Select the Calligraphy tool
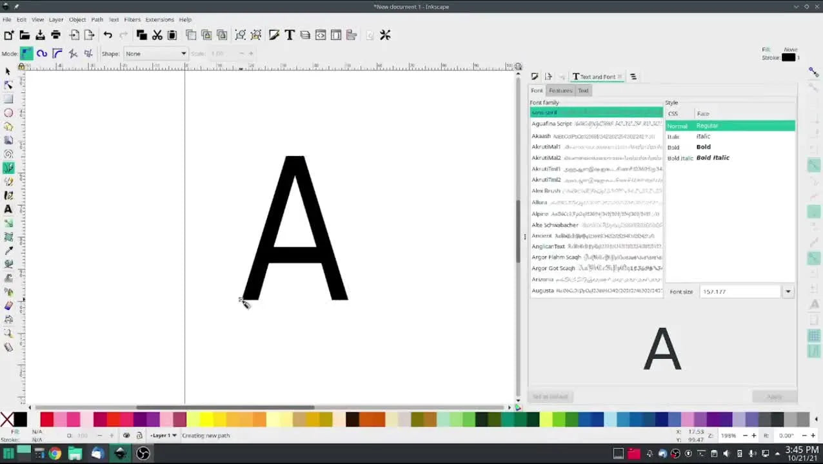823x464 pixels. point(8,195)
